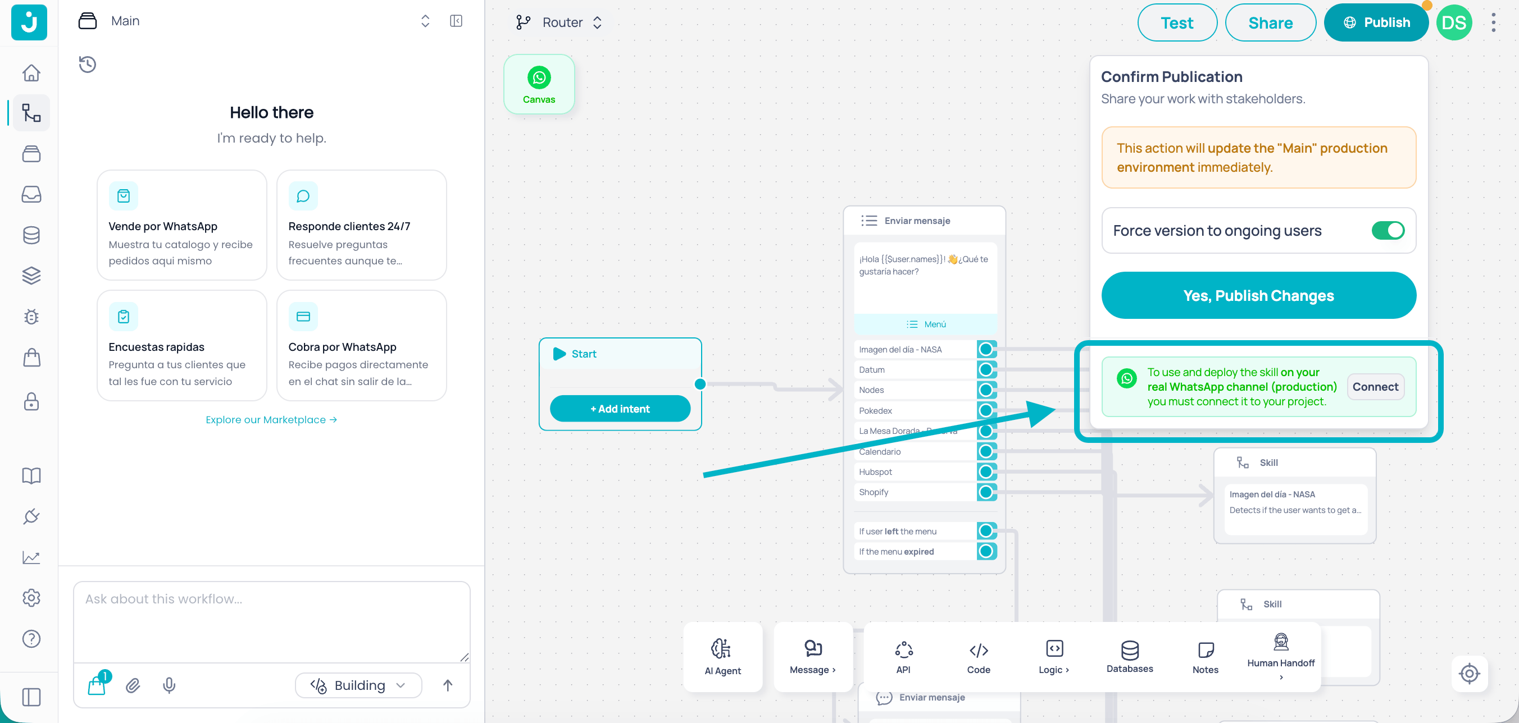
Task: Open the book documentation sidebar icon
Action: [x=31, y=475]
